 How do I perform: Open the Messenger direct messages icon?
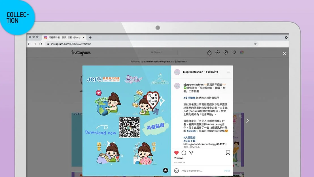point(217,53)
